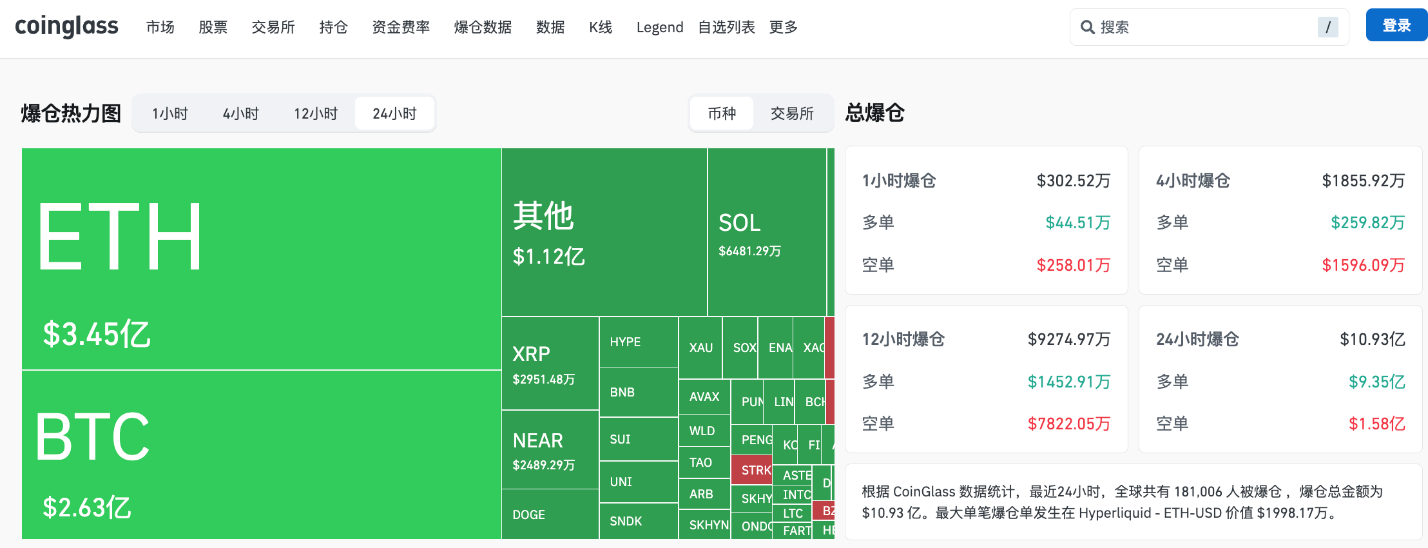Click the coinglass logo
1428x548 pixels.
tap(66, 26)
